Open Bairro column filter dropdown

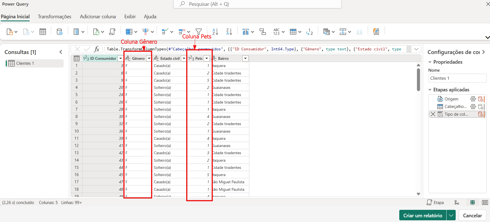pyautogui.click(x=245, y=58)
